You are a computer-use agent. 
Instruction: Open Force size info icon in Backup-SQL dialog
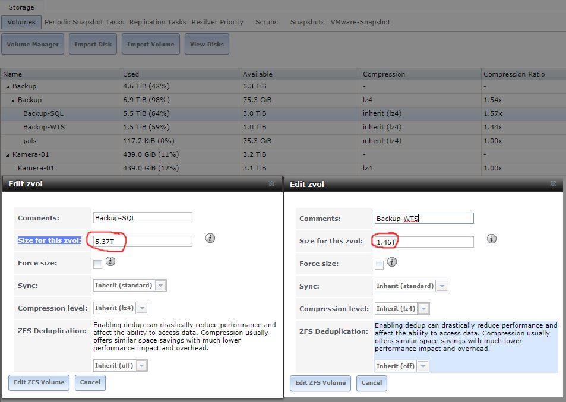click(x=110, y=261)
